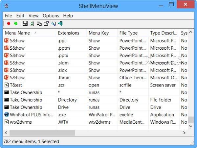Image resolution: width=197 pixels, height=148 pixels.
Task: Click the red disable selected items icon
Action: 9,23
